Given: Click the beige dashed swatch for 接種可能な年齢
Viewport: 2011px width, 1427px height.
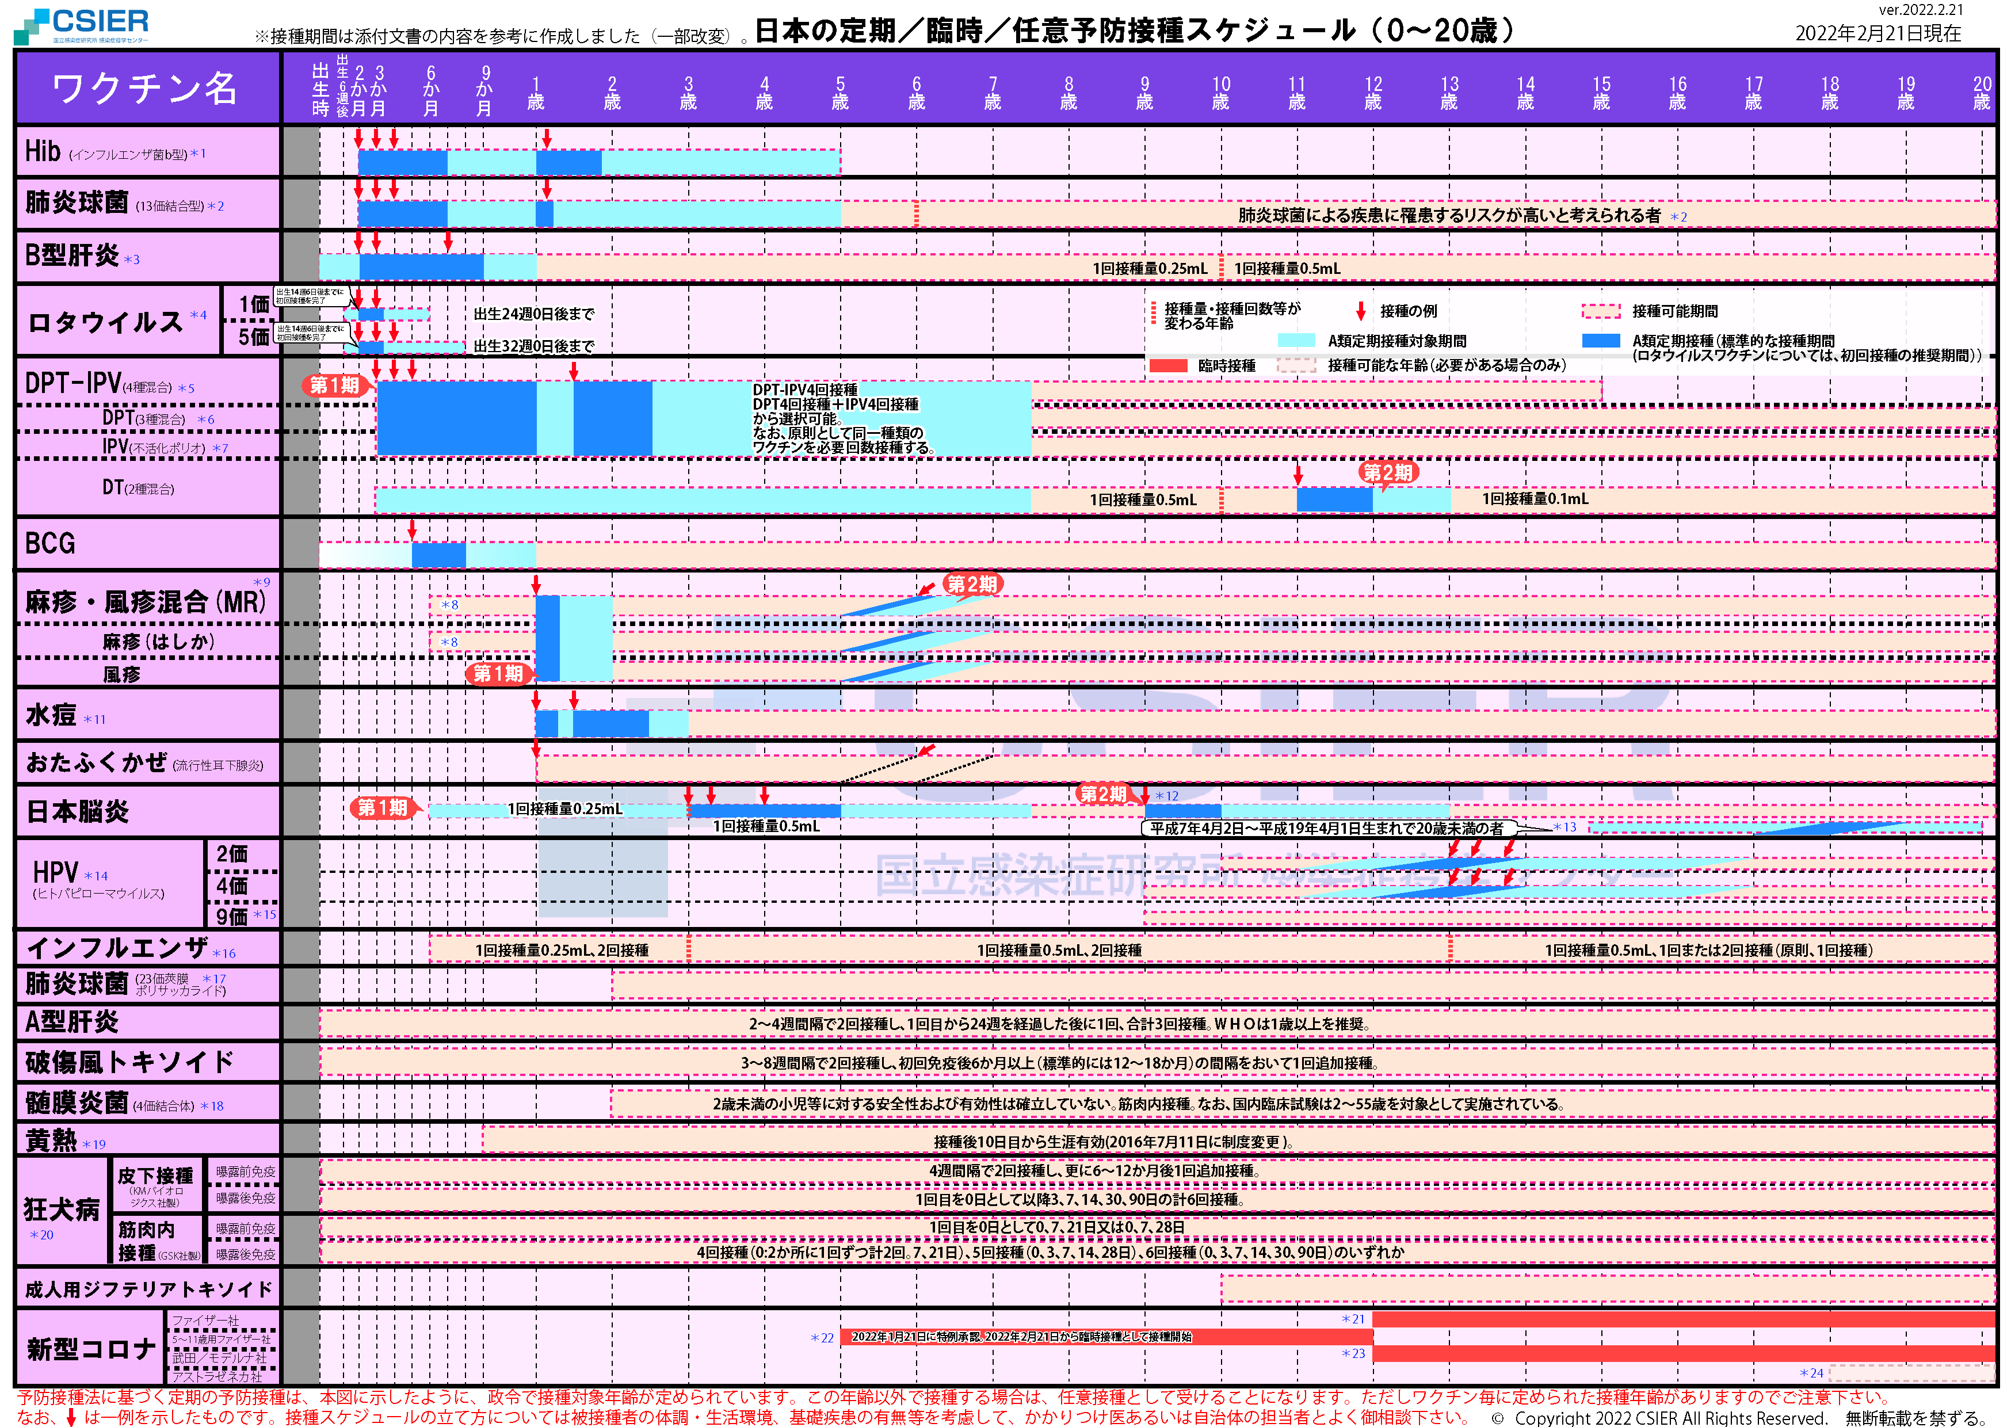Looking at the screenshot, I should 1297,365.
